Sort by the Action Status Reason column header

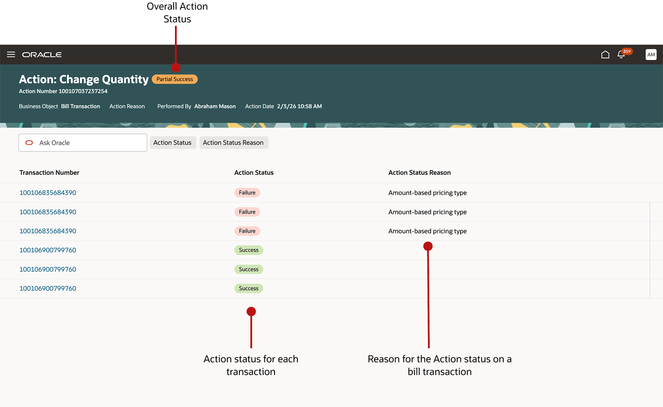(420, 172)
